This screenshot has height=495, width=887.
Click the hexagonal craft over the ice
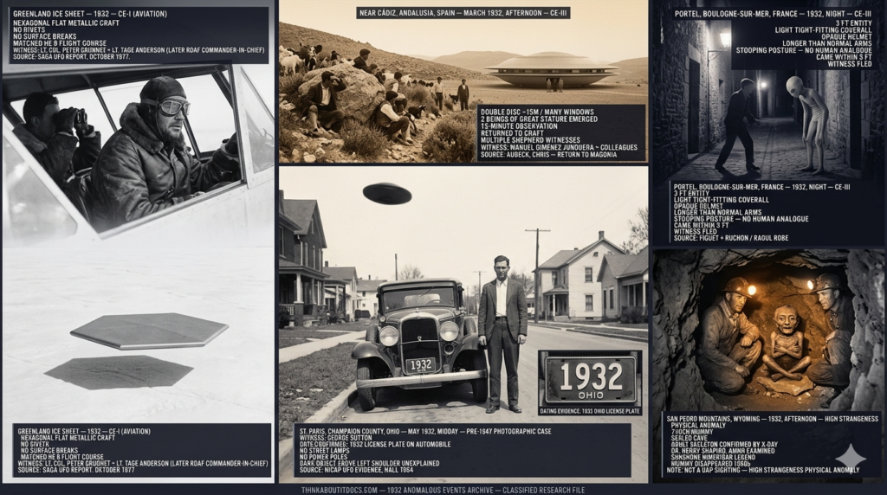pyautogui.click(x=149, y=331)
